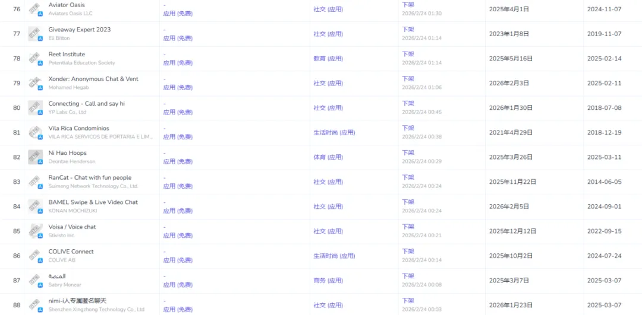Image resolution: width=642 pixels, height=315 pixels.
Task: Click the Aviator Oasis app icon
Action: click(x=35, y=9)
